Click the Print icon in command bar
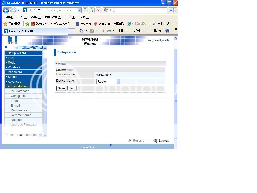This screenshot has height=193, width=257. click(x=109, y=31)
